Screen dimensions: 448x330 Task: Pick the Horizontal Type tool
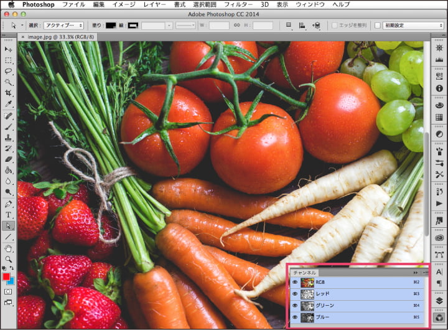point(9,214)
